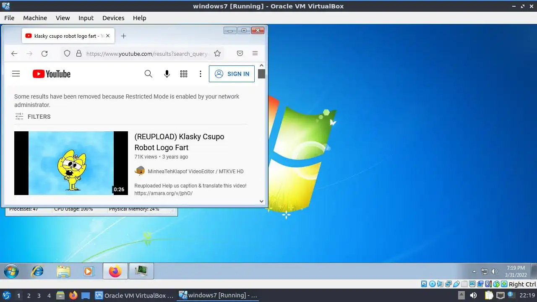This screenshot has width=537, height=302.
Task: Start voice search with microphone icon
Action: point(167,74)
